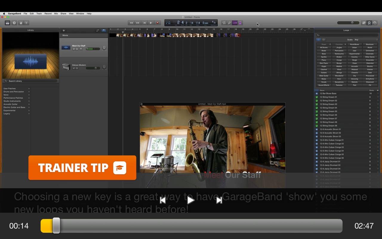Open Smart Controls knob button
382x239 pixels.
point(21,23)
